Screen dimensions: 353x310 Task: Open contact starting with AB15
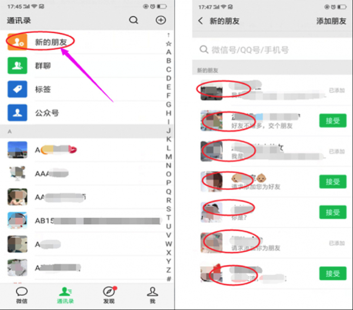(85, 221)
